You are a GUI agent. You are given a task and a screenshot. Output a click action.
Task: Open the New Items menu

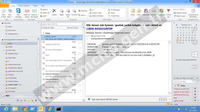coord(10,13)
